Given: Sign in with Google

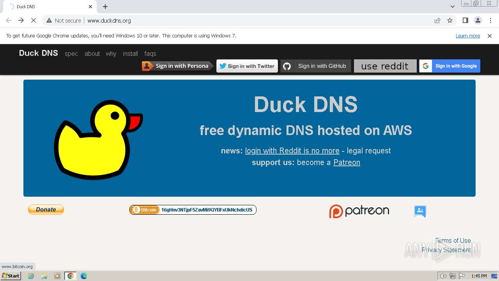Looking at the screenshot, I should click(449, 66).
